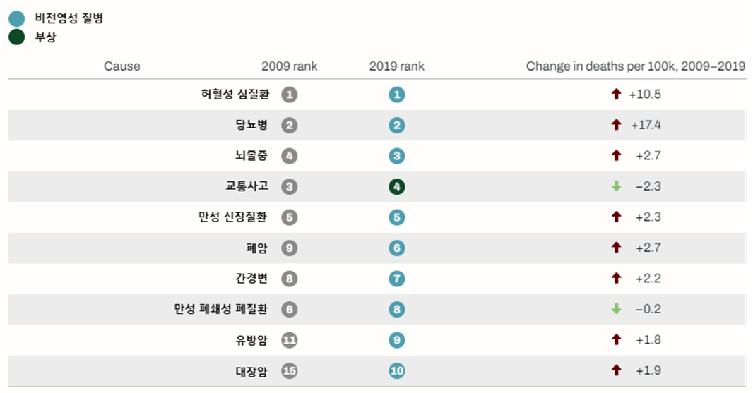The width and height of the screenshot is (753, 393).
Task: Click the dark green 부상 legend circle
Action: pos(17,37)
